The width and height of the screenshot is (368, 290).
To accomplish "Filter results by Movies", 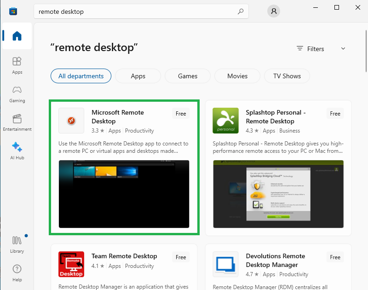I will (237, 76).
